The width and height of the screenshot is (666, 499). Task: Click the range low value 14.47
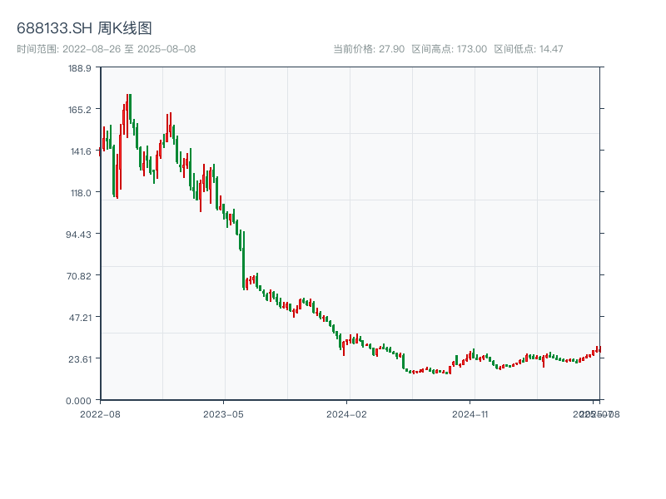click(551, 48)
